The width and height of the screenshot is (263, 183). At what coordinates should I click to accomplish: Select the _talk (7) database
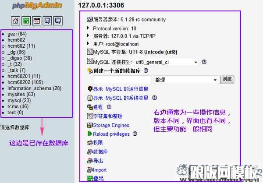[x=17, y=70]
